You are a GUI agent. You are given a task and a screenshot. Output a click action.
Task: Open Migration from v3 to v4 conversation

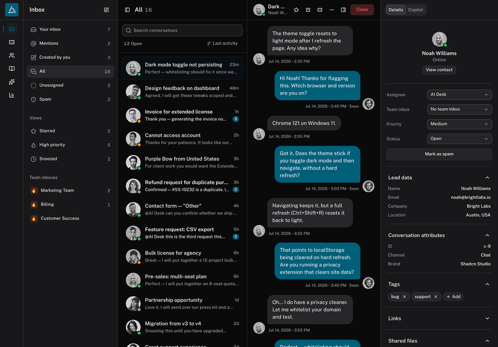coord(182,327)
